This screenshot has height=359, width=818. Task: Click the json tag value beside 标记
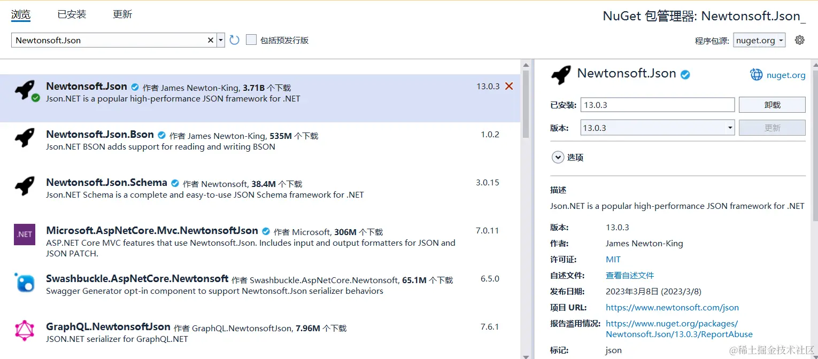pos(614,350)
